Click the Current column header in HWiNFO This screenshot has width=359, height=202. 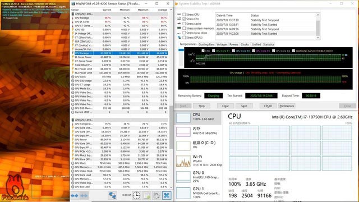(x=107, y=10)
